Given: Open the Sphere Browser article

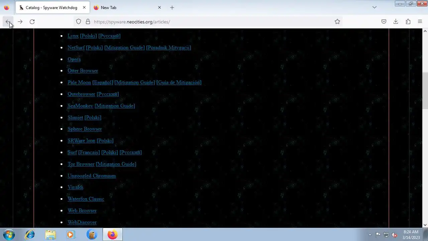Looking at the screenshot, I should (x=85, y=129).
